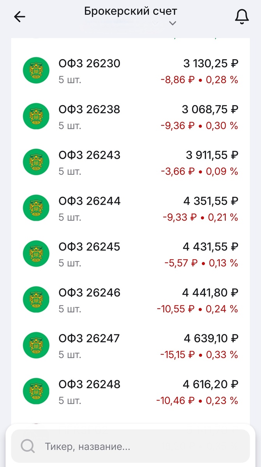The height and width of the screenshot is (467, 261).
Task: Open the ОФЗ 26230 bond details
Action: 130,70
